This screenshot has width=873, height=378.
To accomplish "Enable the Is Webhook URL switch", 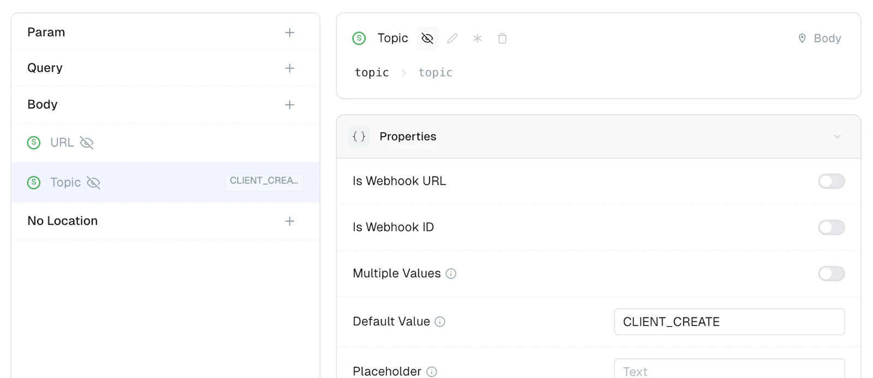I will tap(831, 181).
